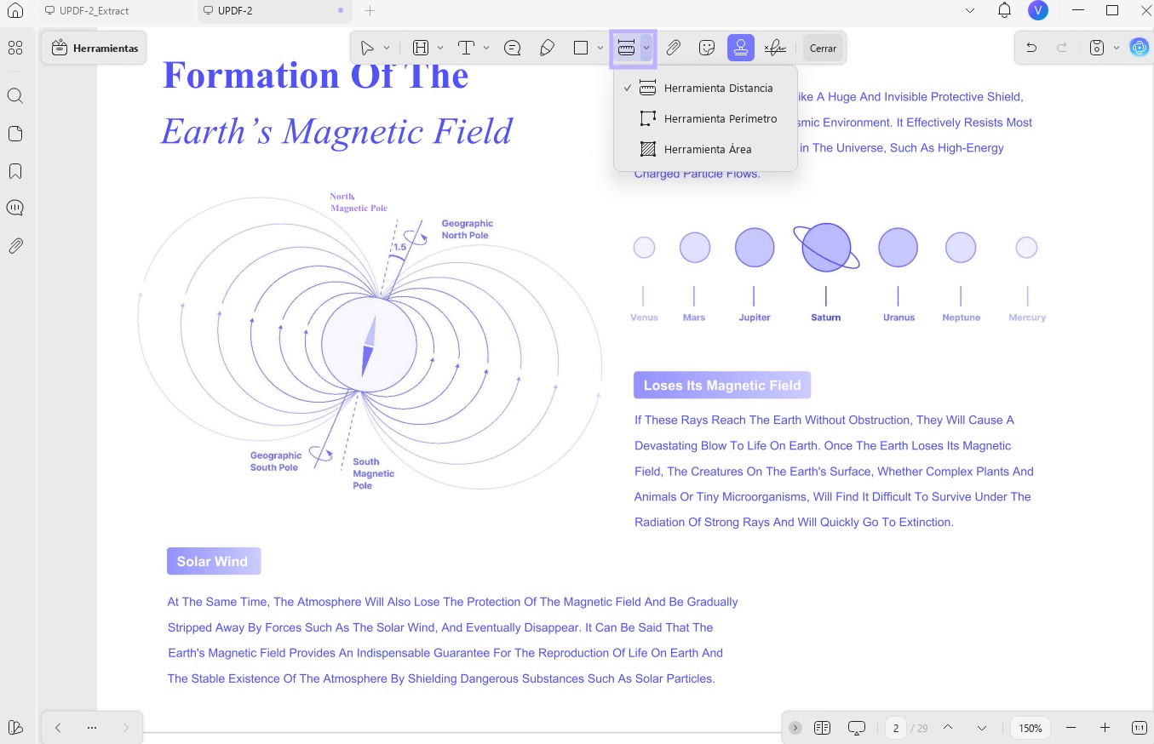Open the Herramientas button
Screen dimensions: 1154x744
tap(95, 48)
